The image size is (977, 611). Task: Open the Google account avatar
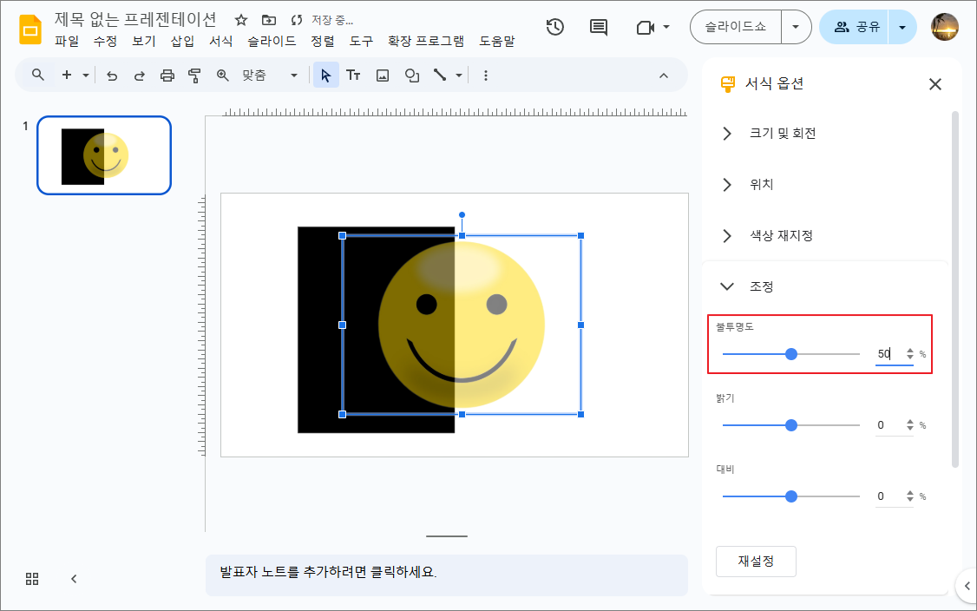coord(945,28)
